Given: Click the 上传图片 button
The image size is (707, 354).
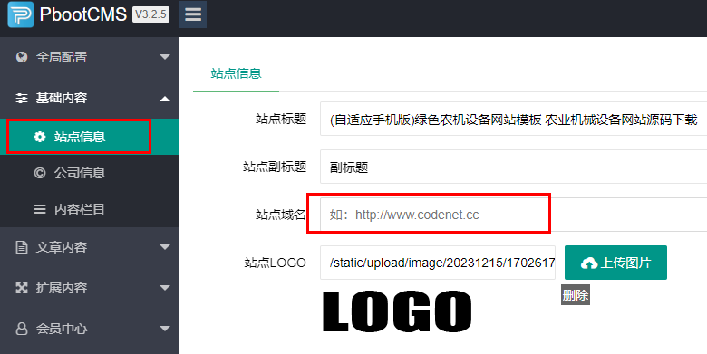Looking at the screenshot, I should point(615,263).
